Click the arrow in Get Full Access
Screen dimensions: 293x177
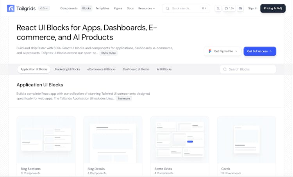[x=271, y=51]
